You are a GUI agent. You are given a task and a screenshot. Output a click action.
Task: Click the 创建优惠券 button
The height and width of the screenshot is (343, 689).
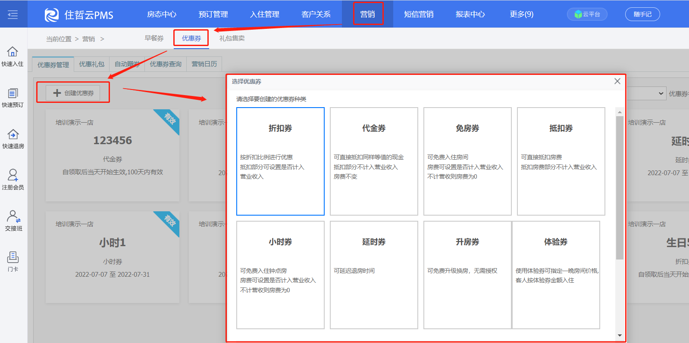[x=73, y=93]
